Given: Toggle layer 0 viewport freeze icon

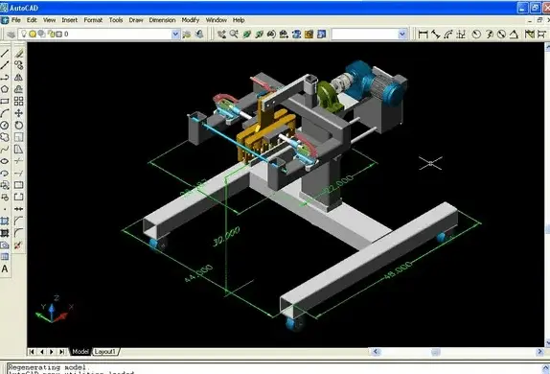Looking at the screenshot, I should coord(41,34).
